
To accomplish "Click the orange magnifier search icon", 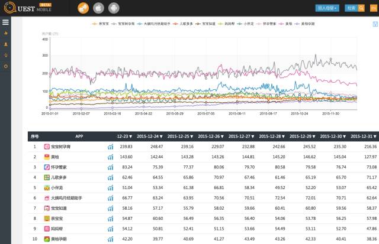I will tap(361, 8).
